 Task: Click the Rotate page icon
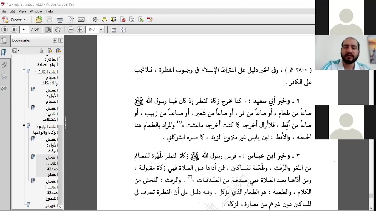pos(132,20)
